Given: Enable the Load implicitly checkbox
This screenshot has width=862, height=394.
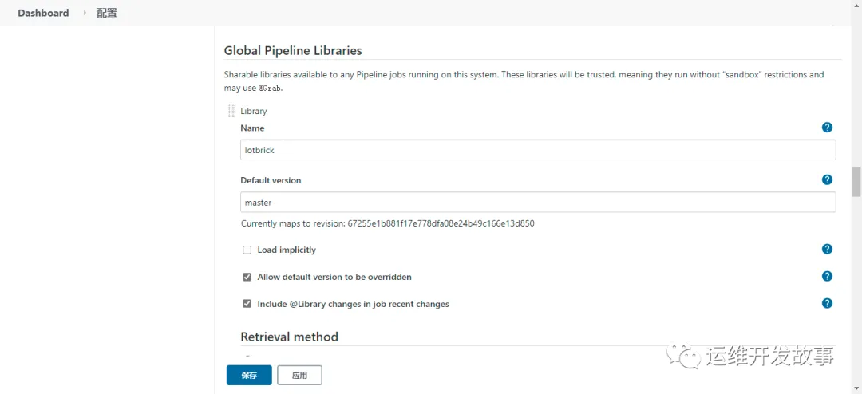Looking at the screenshot, I should click(x=247, y=250).
